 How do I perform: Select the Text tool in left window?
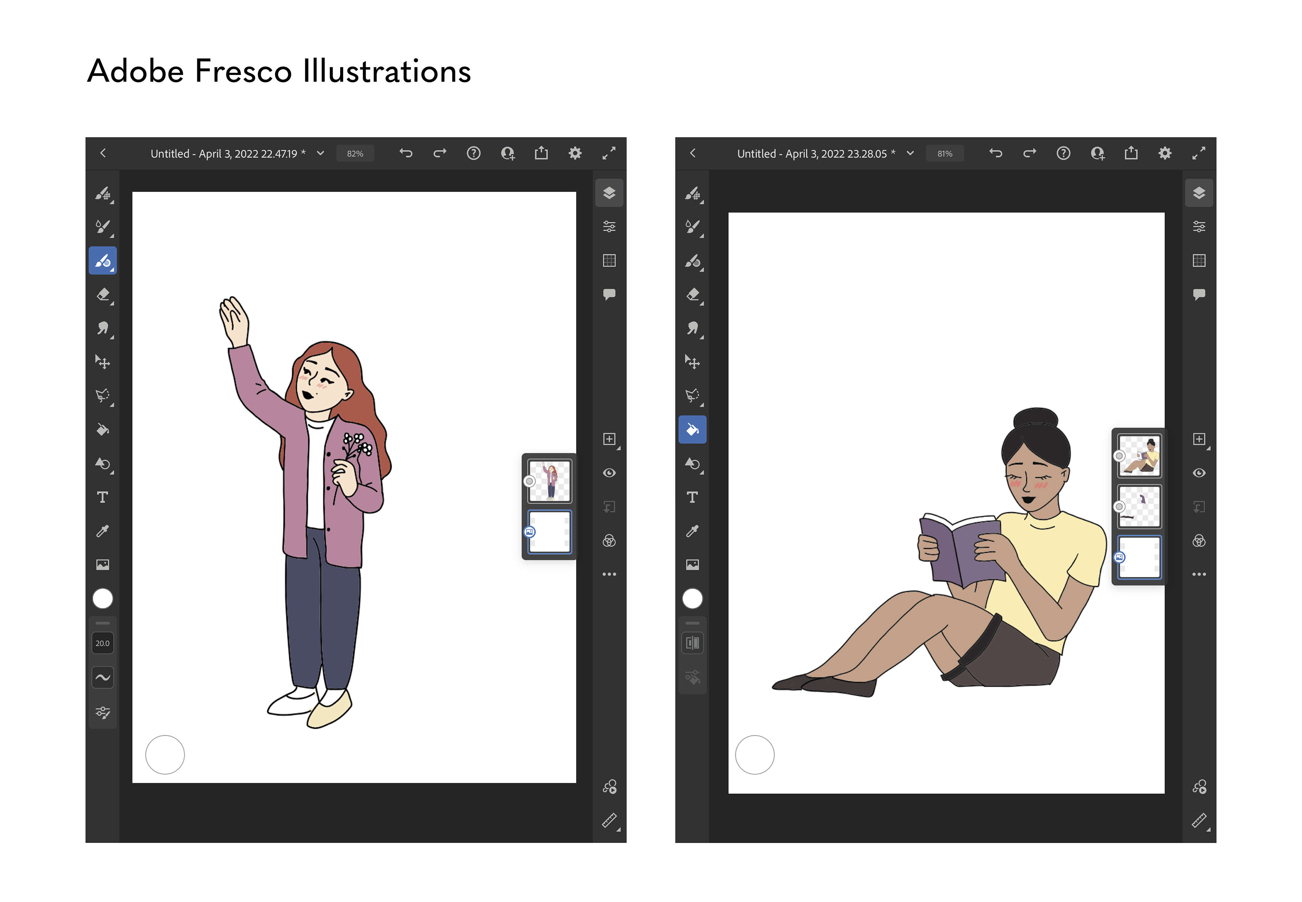[x=102, y=497]
